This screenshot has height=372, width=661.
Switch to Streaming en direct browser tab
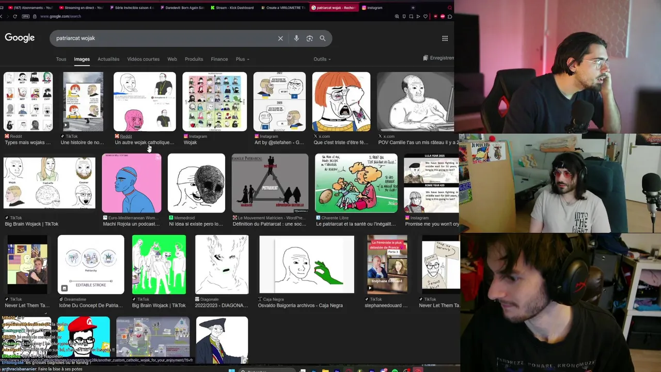pos(81,8)
